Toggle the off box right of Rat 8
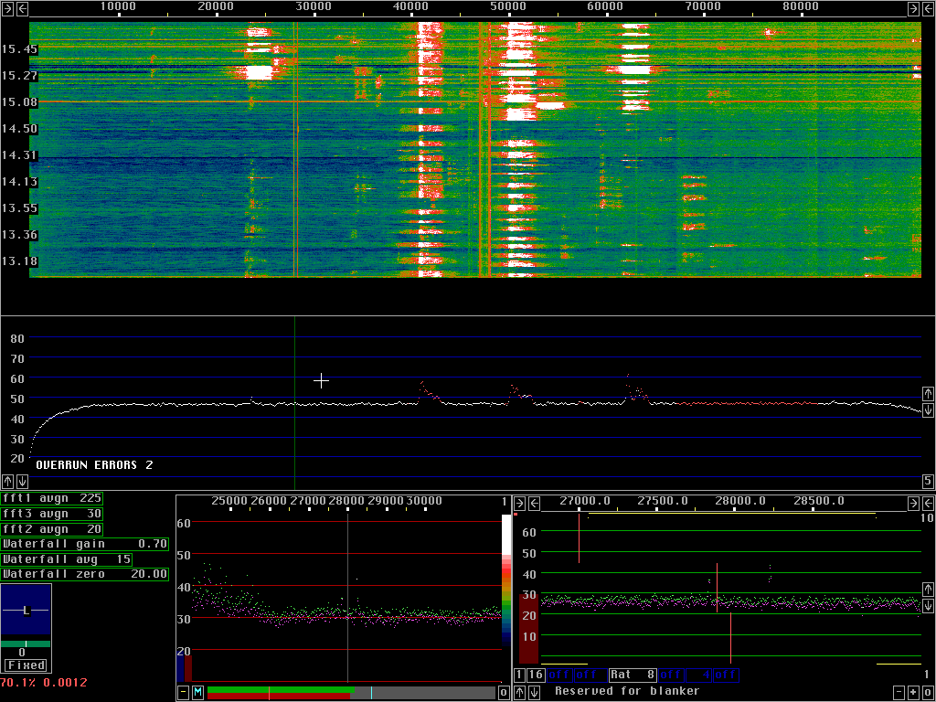 pyautogui.click(x=671, y=675)
